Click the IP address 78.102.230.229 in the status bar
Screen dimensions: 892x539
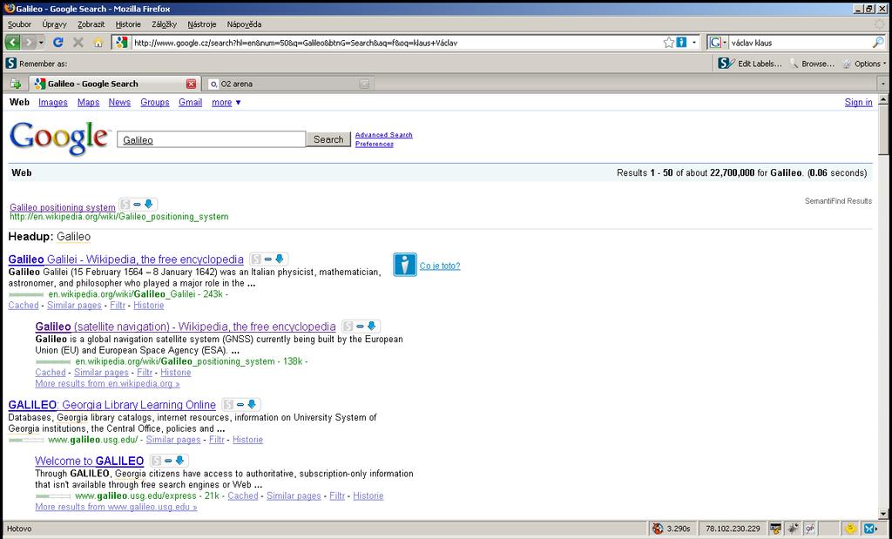[733, 529]
